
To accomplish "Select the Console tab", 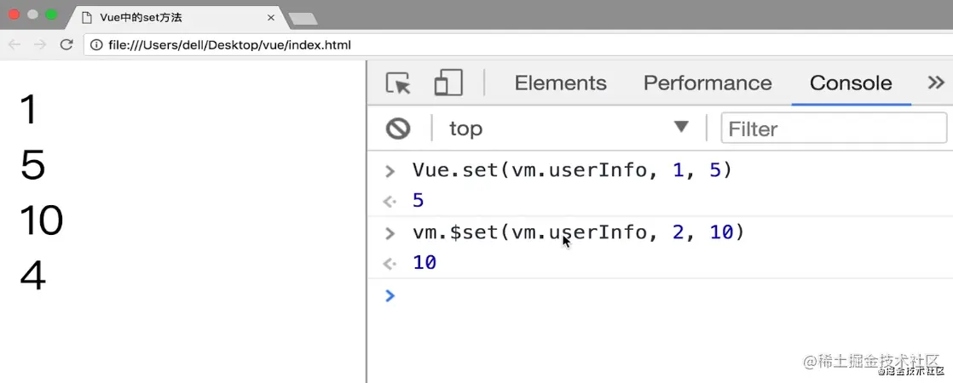I will coord(850,83).
